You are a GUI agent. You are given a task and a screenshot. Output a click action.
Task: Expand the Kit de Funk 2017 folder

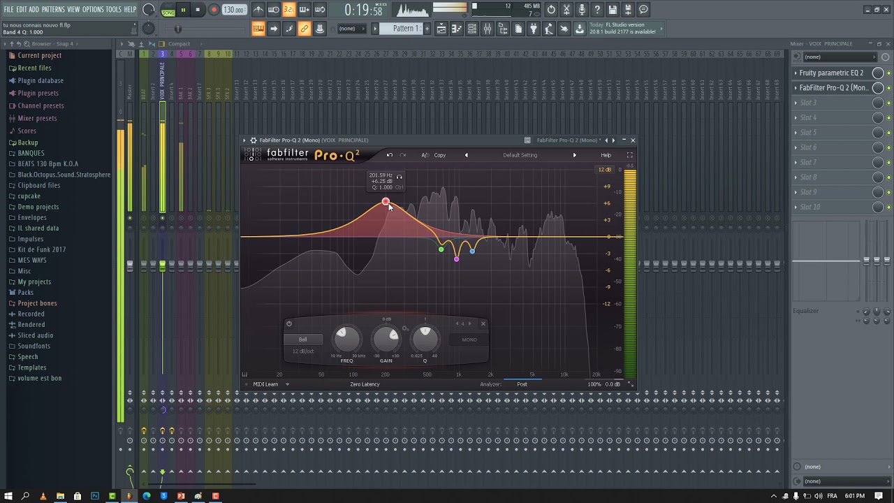(x=41, y=249)
